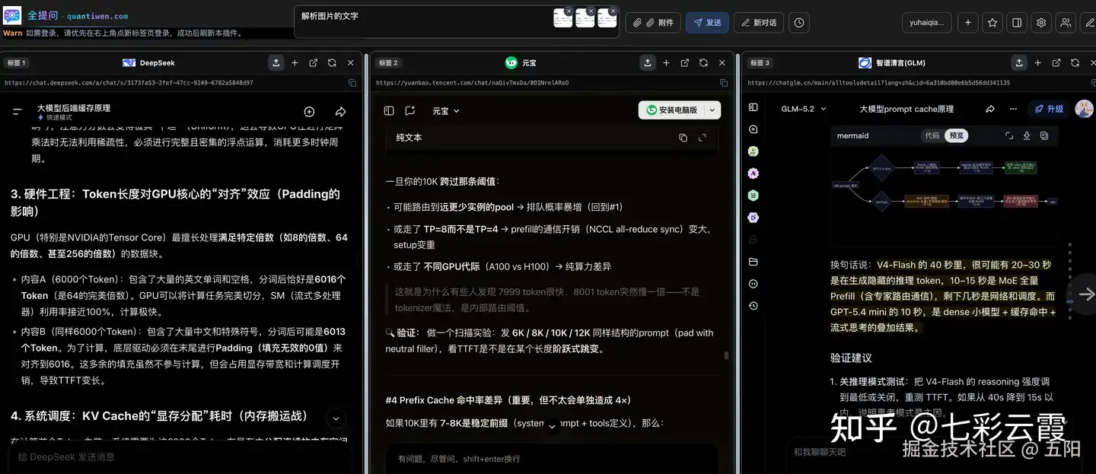Expand the 纯文本 block to fullscreen
The height and width of the screenshot is (474, 1096).
(702, 138)
